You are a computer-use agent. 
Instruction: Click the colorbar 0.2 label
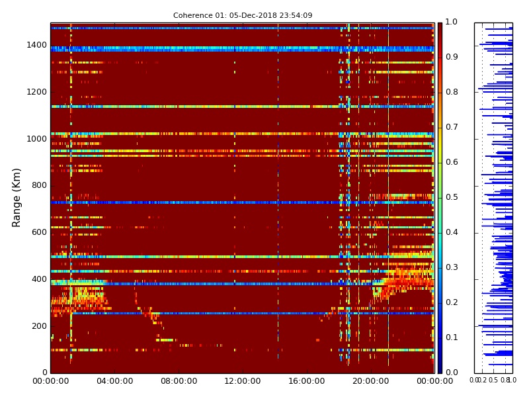[x=452, y=302]
